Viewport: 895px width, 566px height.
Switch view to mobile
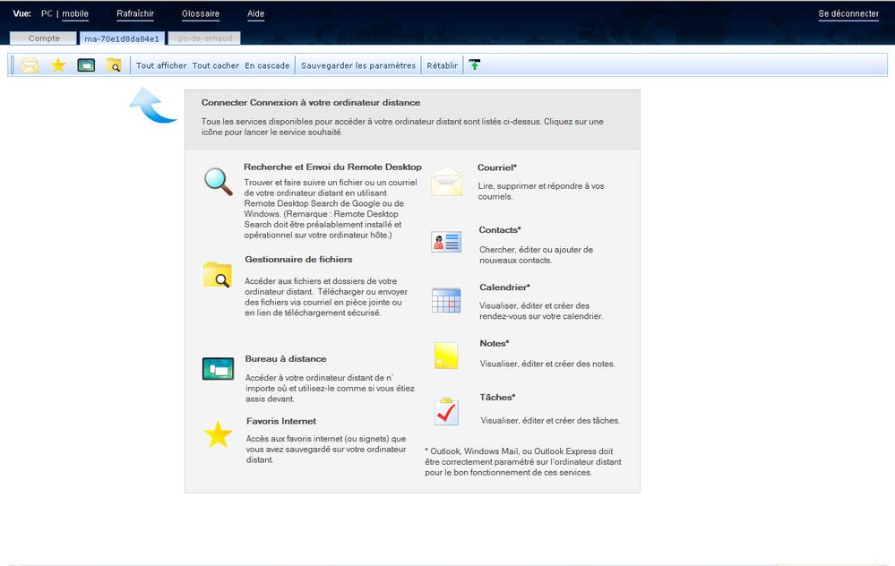(x=75, y=14)
